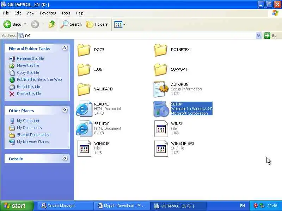Open Shared Documents link

click(x=33, y=135)
